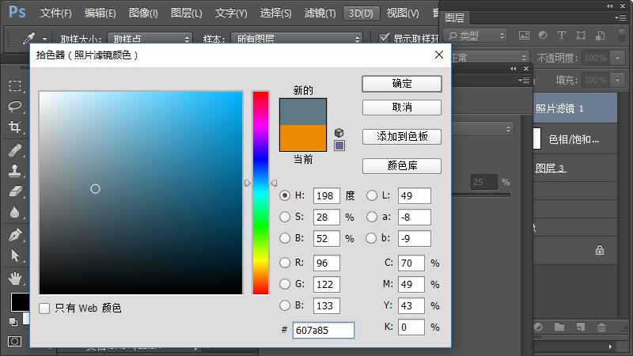Viewport: 633px width, 356px height.
Task: Click the 取消 button
Action: click(402, 108)
